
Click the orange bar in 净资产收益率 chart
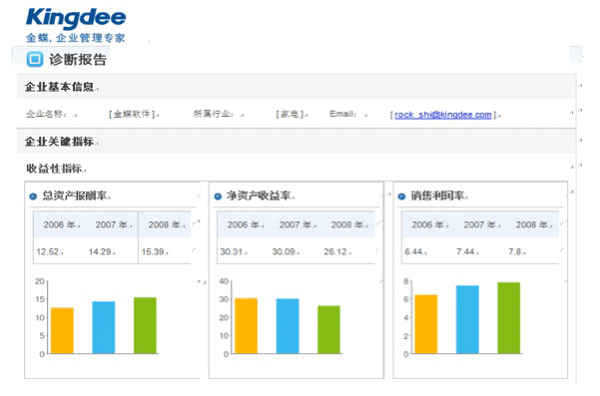(x=247, y=326)
